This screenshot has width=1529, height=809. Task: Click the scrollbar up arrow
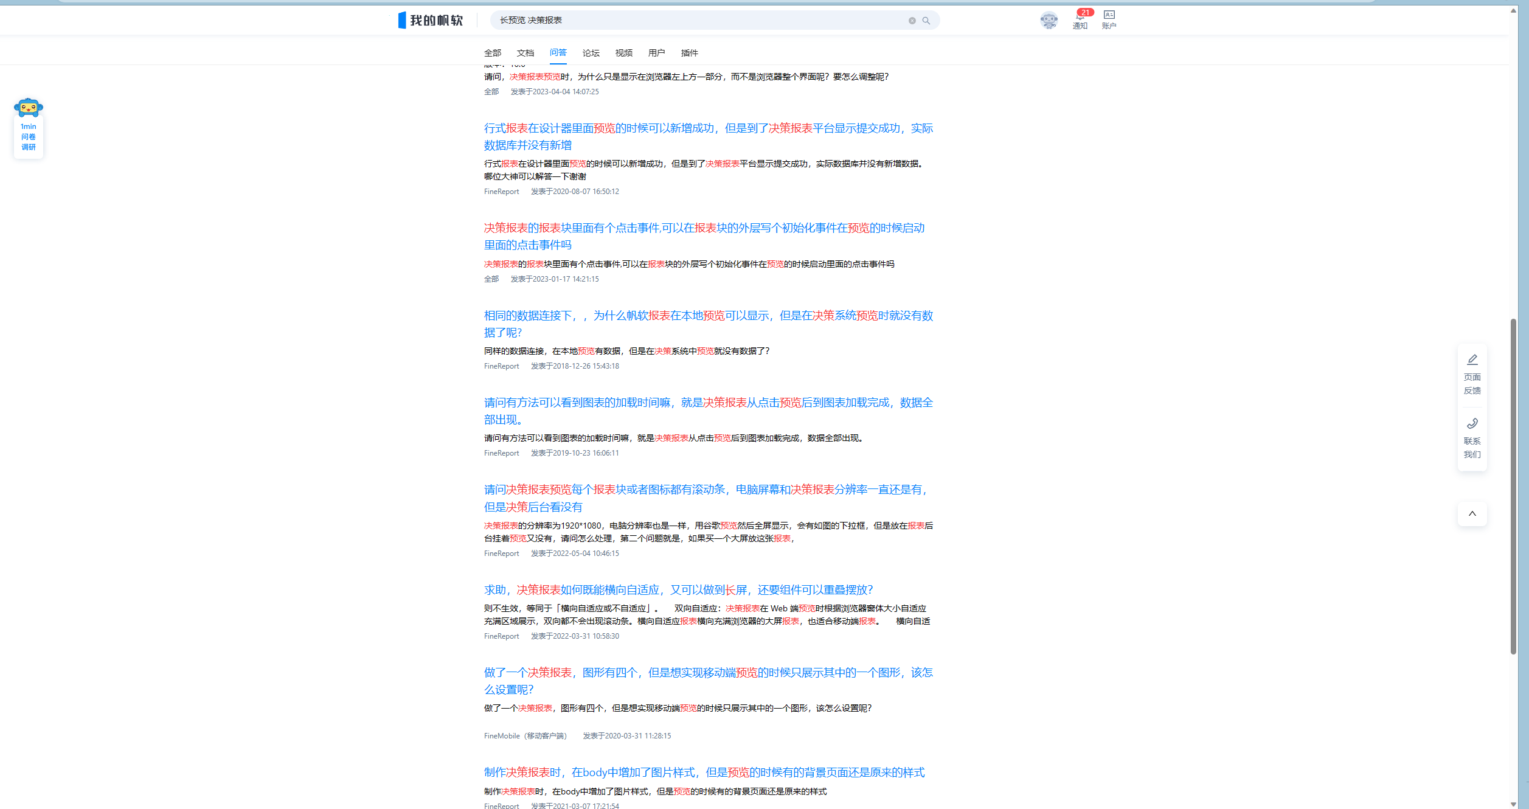pyautogui.click(x=1514, y=10)
